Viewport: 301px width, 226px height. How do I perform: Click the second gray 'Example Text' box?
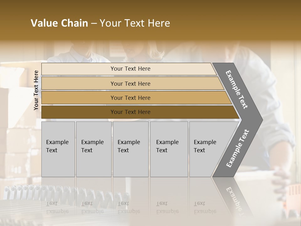[94, 149]
